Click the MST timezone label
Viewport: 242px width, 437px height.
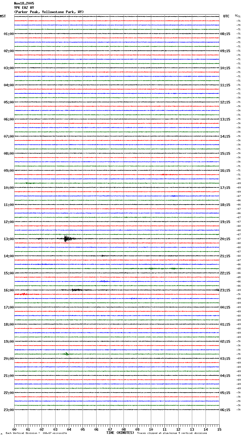(x=3, y=16)
